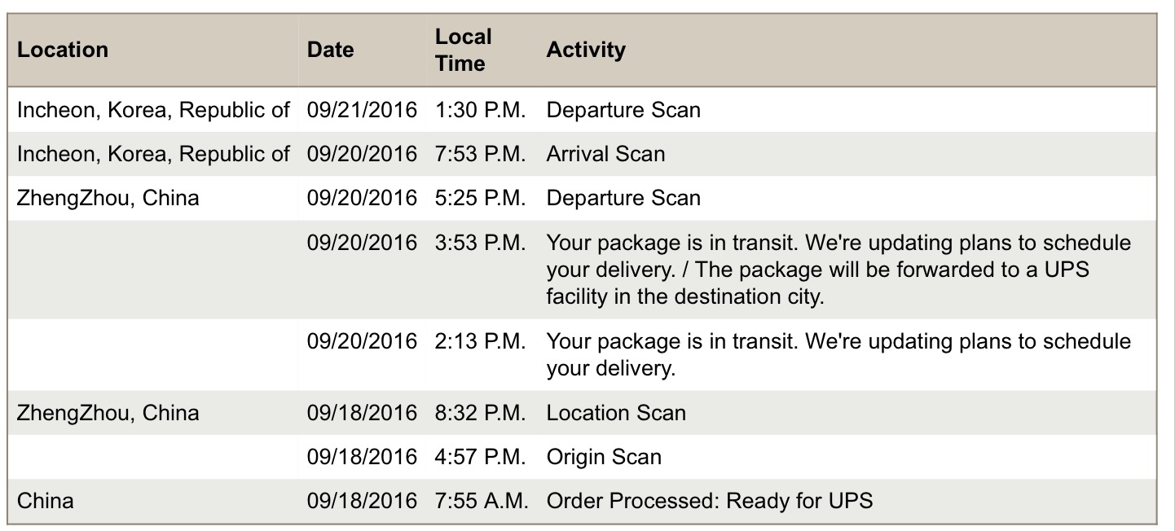Image resolution: width=1175 pixels, height=531 pixels.
Task: Click the 3:53 P.M. time cell
Action: (x=480, y=243)
